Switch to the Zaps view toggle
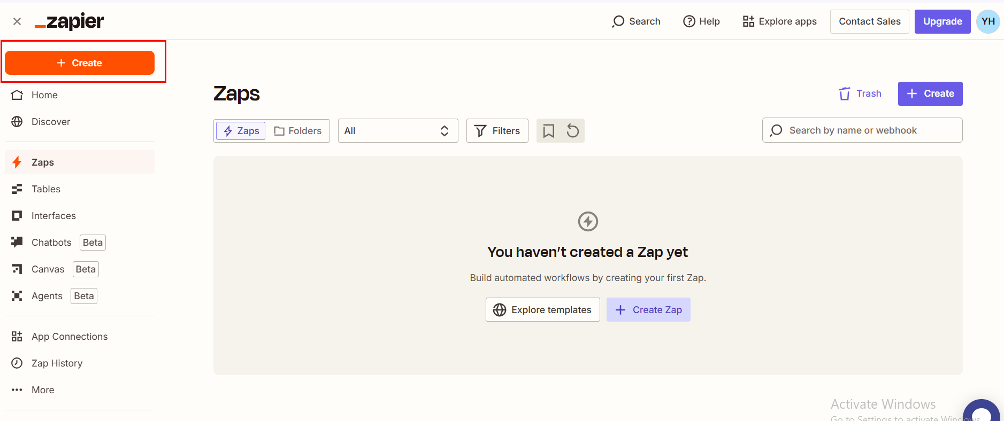 [x=241, y=131]
